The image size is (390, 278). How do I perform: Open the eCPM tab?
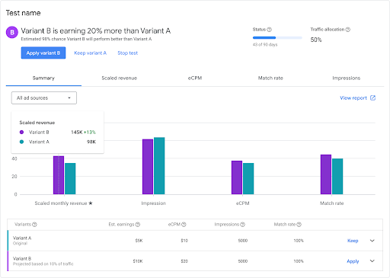click(195, 78)
